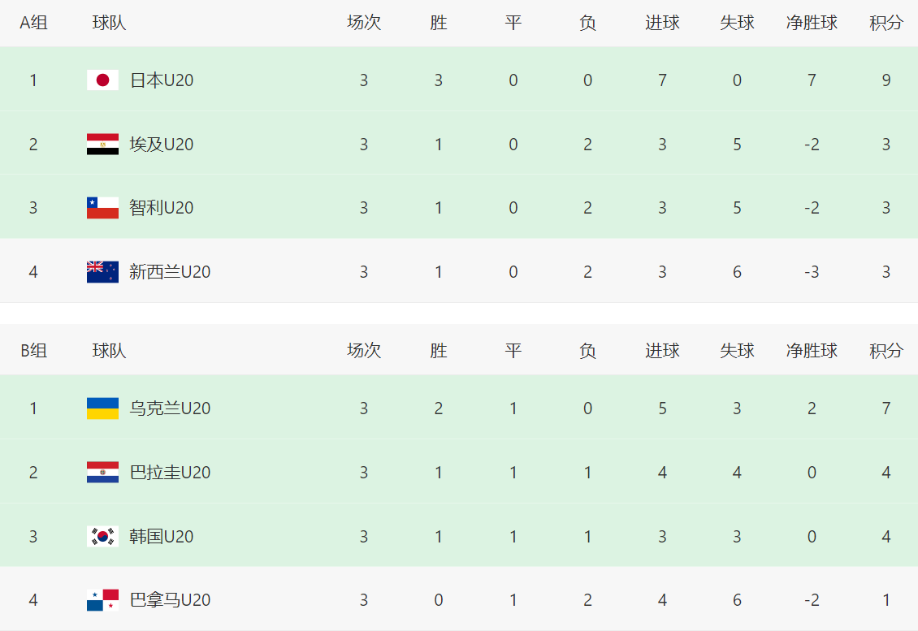Open the 巴拿马U20 team page
Screen dimensions: 918x631
coord(170,601)
